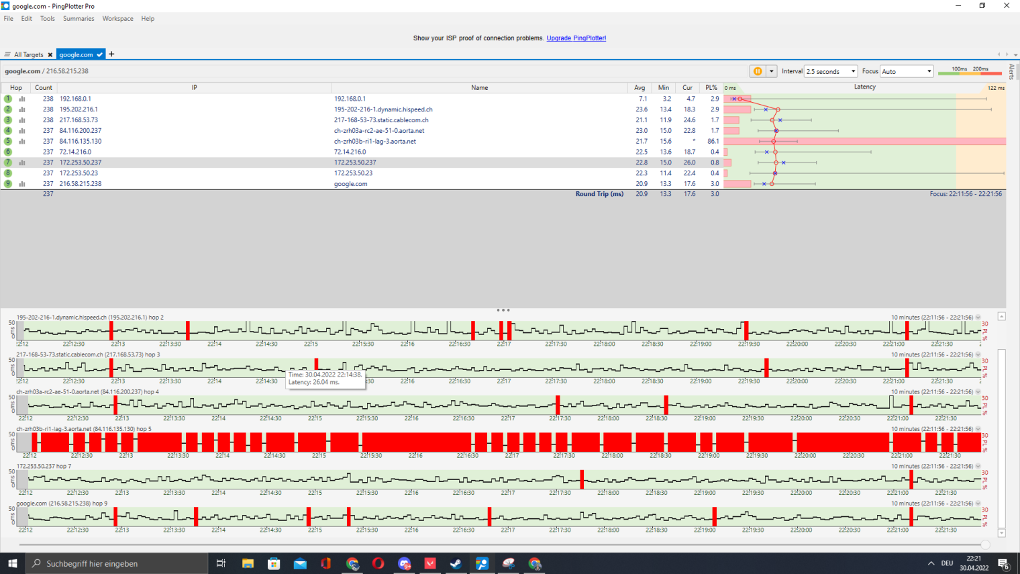Pause the google.com trace
The height and width of the screenshot is (574, 1020).
click(758, 71)
